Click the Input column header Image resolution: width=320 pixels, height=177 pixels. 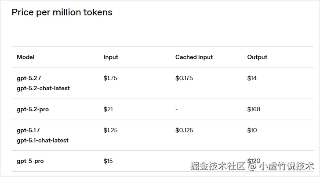[x=111, y=57]
